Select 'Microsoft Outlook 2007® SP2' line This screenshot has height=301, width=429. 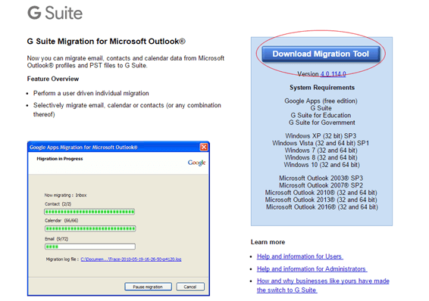[321, 185]
